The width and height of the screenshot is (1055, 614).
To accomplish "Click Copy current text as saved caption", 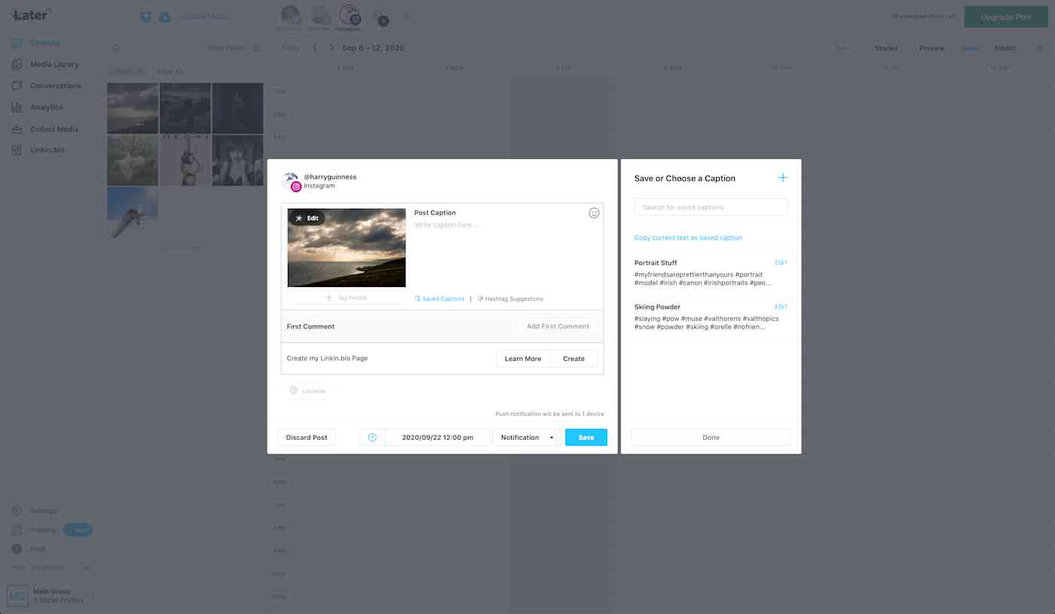I will point(688,237).
